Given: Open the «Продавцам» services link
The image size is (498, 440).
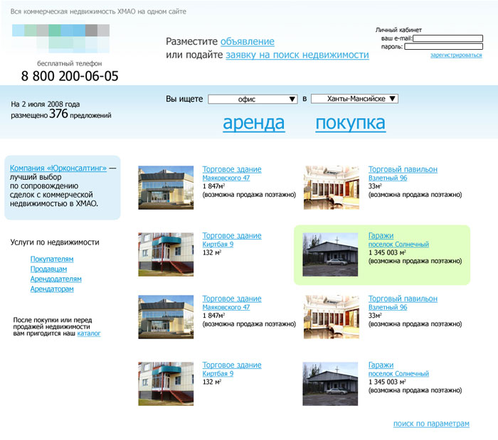Looking at the screenshot, I should pyautogui.click(x=49, y=269).
